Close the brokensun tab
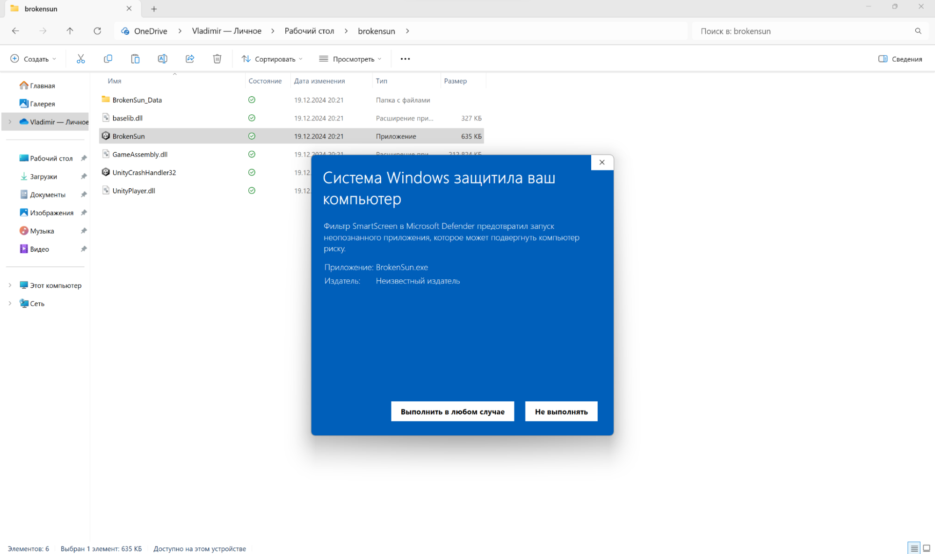The height and width of the screenshot is (554, 935). (129, 8)
